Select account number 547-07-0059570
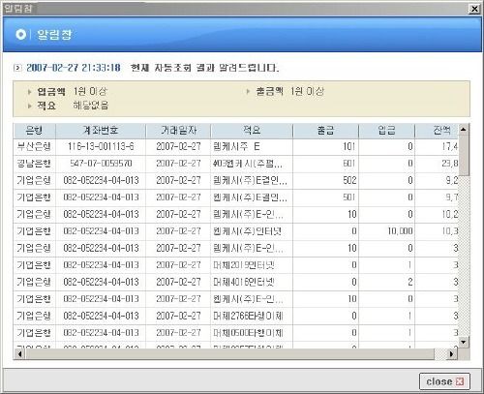484x394 pixels. tap(101, 164)
